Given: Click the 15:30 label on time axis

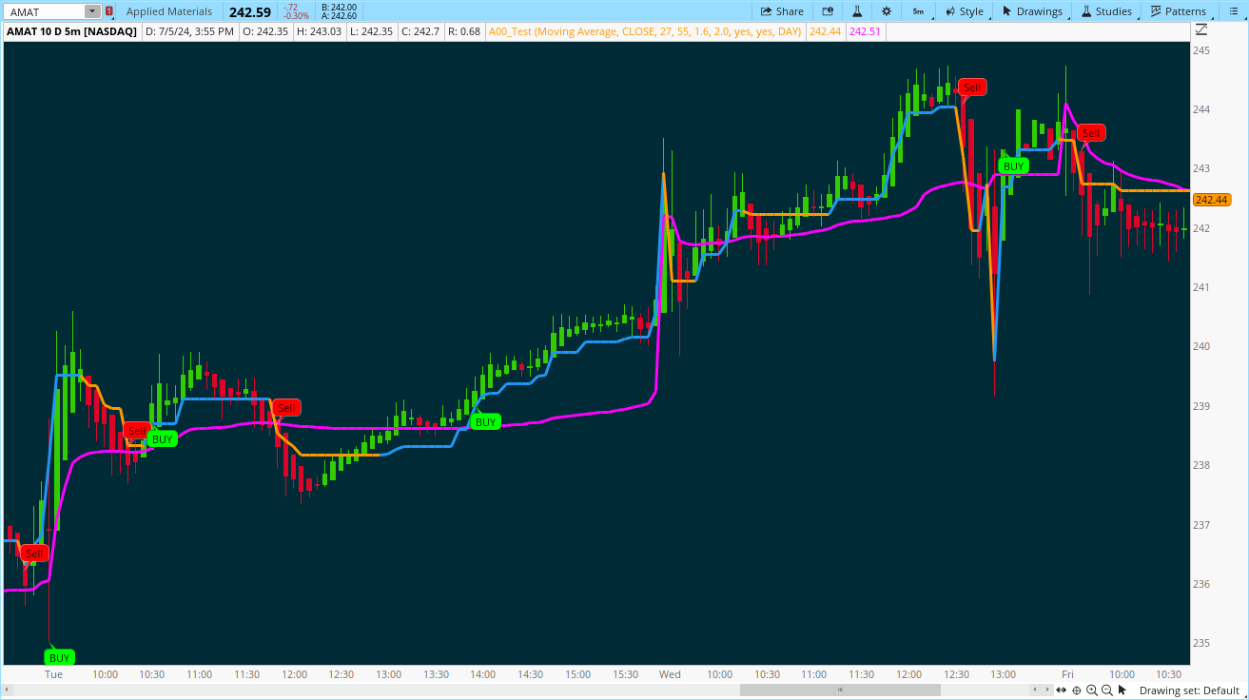Looking at the screenshot, I should [625, 674].
